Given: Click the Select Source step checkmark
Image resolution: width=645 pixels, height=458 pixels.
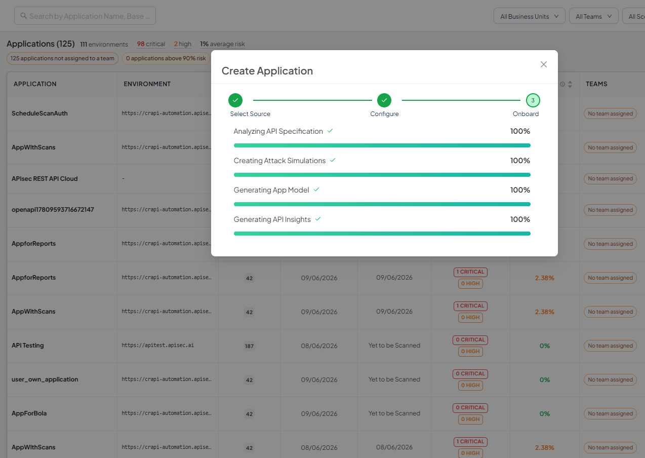Looking at the screenshot, I should [x=235, y=100].
